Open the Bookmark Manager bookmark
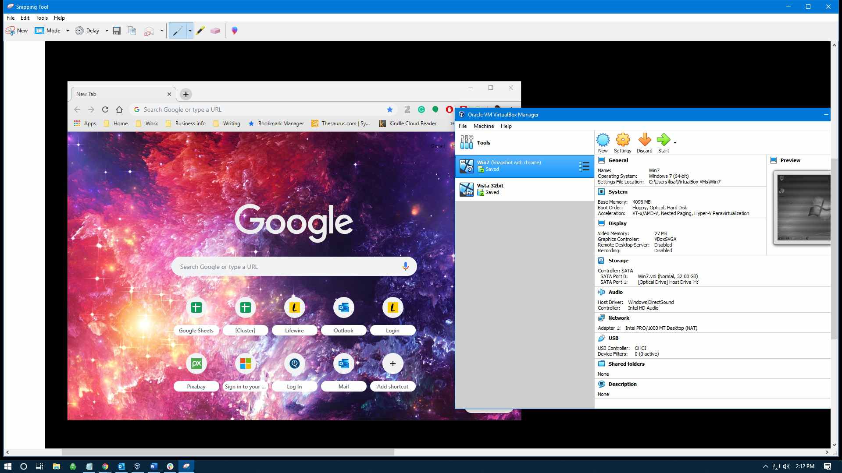Viewport: 842px width, 473px height. [276, 124]
